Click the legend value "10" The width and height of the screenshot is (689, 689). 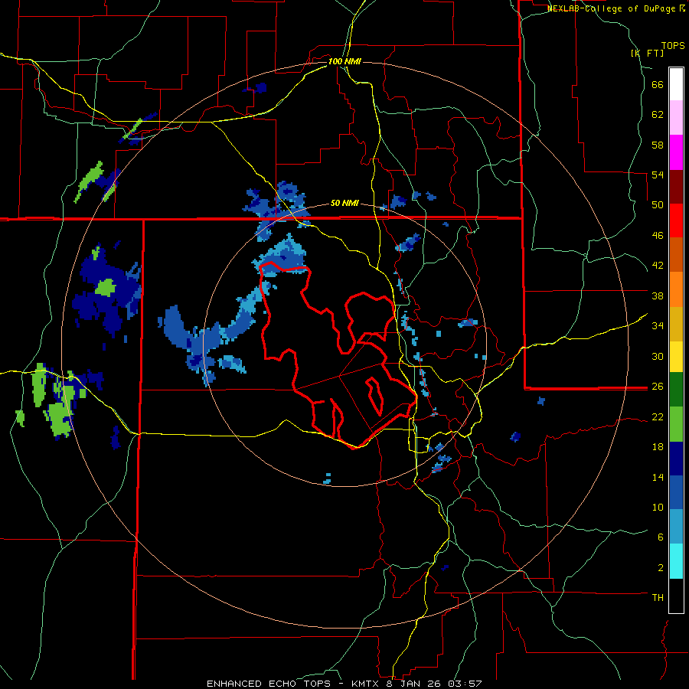[x=658, y=507]
